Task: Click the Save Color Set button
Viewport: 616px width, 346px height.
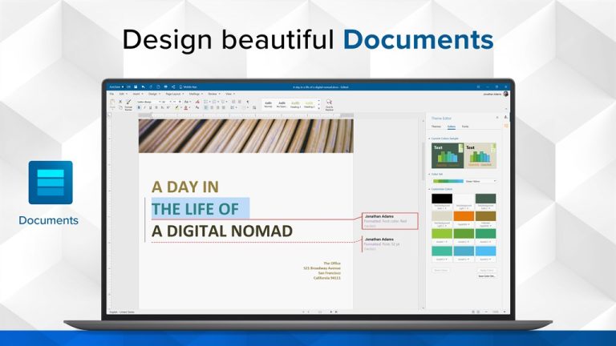Action: pyautogui.click(x=486, y=276)
